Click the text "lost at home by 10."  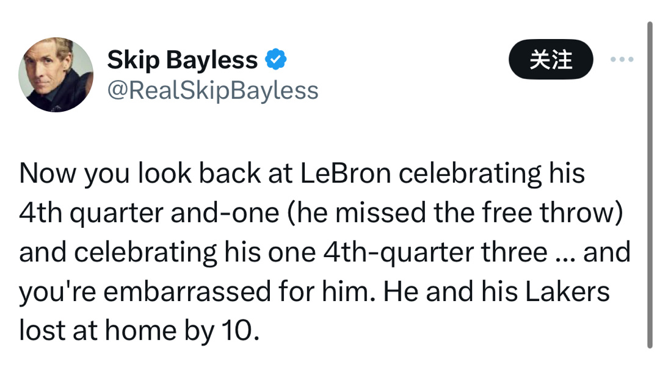(x=139, y=330)
